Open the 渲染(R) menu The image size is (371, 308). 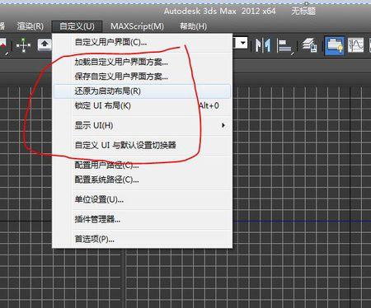click(x=31, y=26)
